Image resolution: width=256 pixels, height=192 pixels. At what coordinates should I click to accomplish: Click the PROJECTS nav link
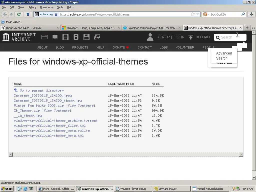(80, 47)
